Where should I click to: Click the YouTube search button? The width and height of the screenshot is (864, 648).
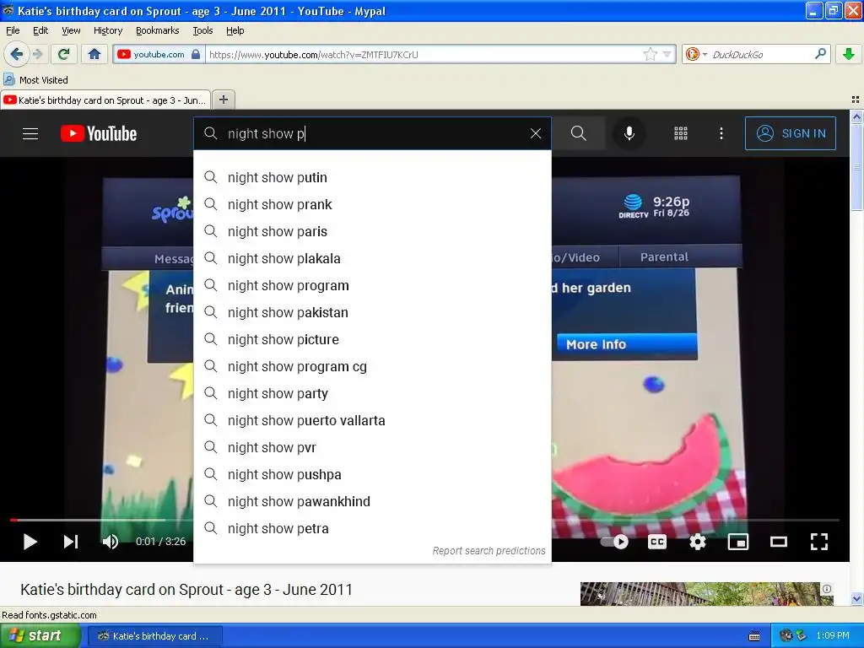click(x=578, y=133)
